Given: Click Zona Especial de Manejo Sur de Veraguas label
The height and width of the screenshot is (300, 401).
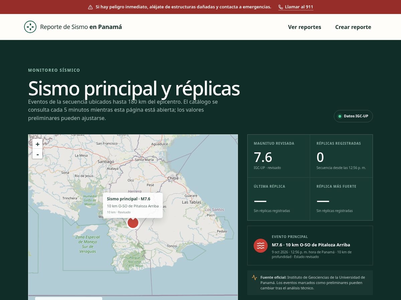Looking at the screenshot, I should [x=88, y=244].
